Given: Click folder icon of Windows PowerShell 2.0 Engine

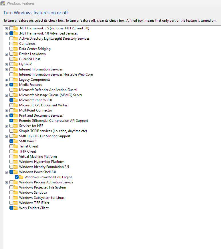Looking at the screenshot, I should [21, 177].
